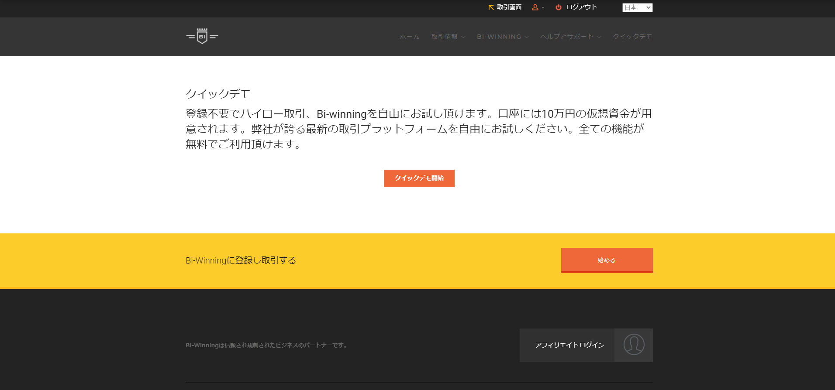Click the Bi-Winningは信頼され規制された footer text
This screenshot has height=390, width=835.
point(266,345)
